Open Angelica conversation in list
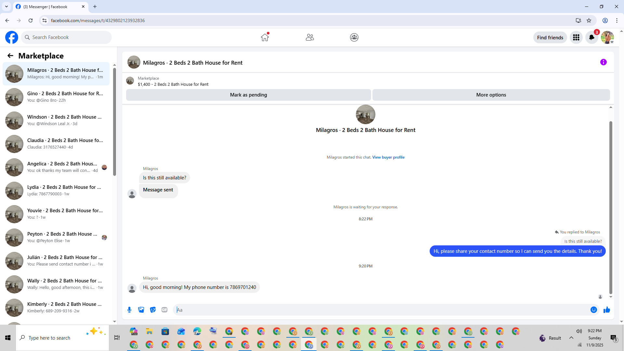624x351 pixels. [x=56, y=167]
